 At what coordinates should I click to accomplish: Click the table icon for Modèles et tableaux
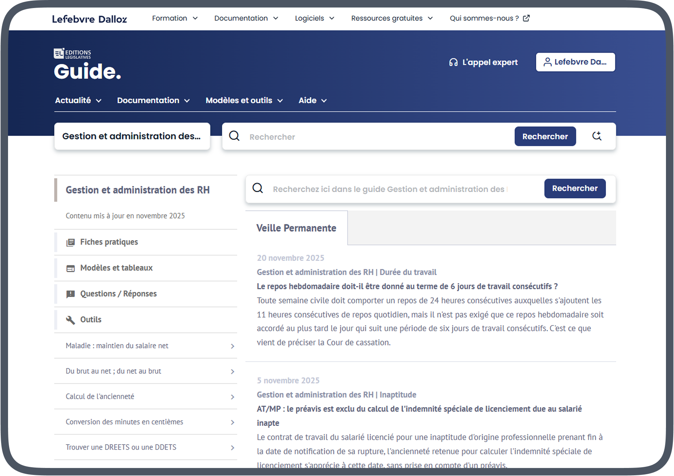71,268
